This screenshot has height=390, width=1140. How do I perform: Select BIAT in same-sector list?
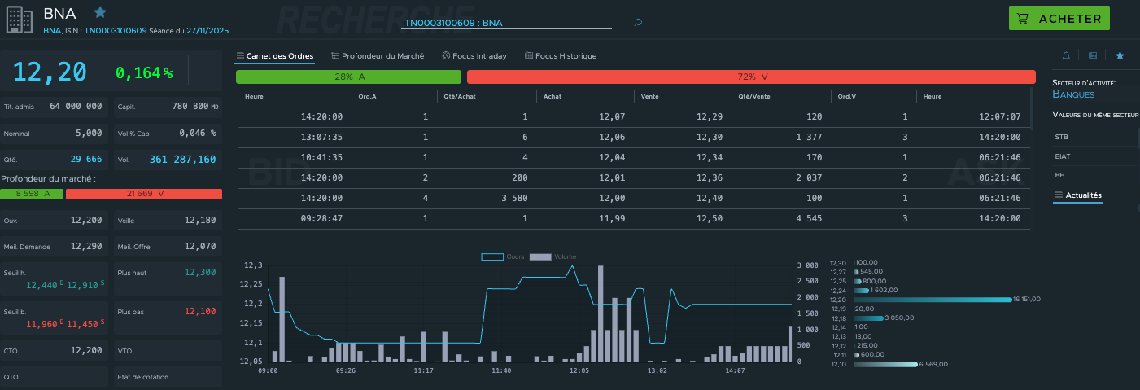(x=1063, y=156)
